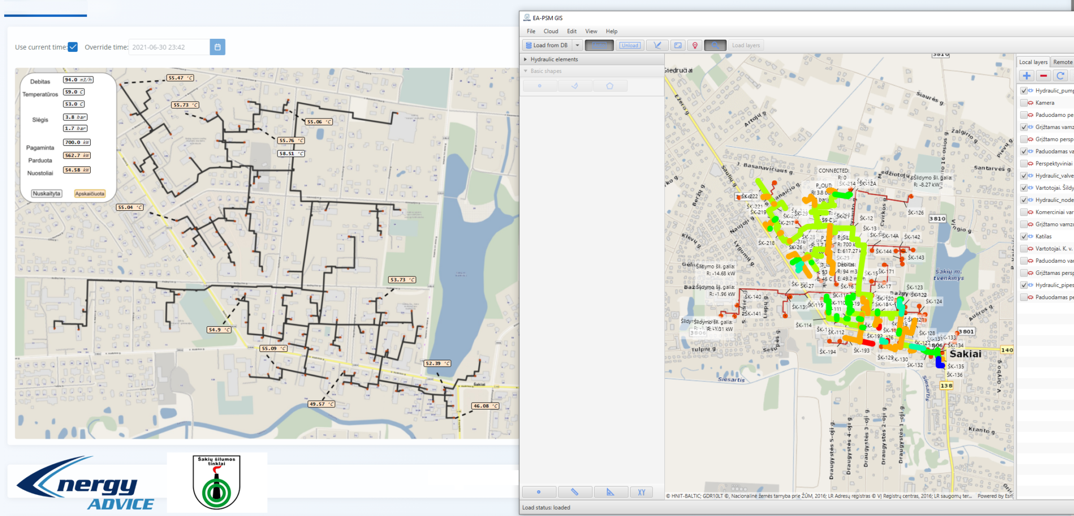Image resolution: width=1074 pixels, height=516 pixels.
Task: Add a new local layer with plus icon
Action: pyautogui.click(x=1027, y=76)
